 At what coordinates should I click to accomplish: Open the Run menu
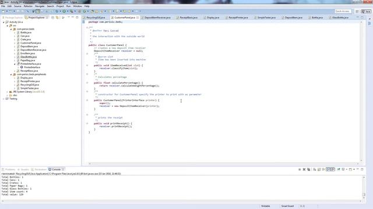click(x=68, y=6)
